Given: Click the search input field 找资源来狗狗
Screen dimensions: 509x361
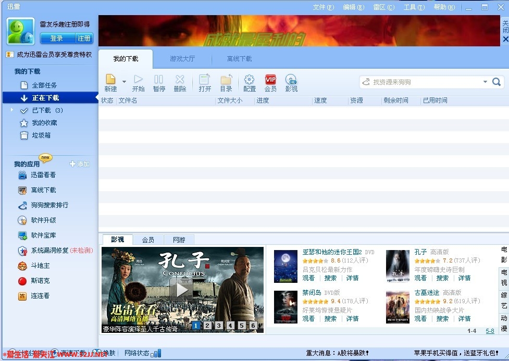Looking at the screenshot, I should (x=425, y=82).
